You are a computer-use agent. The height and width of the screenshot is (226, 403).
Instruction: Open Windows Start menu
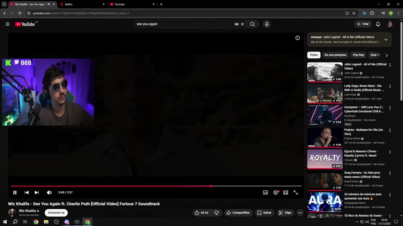[x=5, y=222]
